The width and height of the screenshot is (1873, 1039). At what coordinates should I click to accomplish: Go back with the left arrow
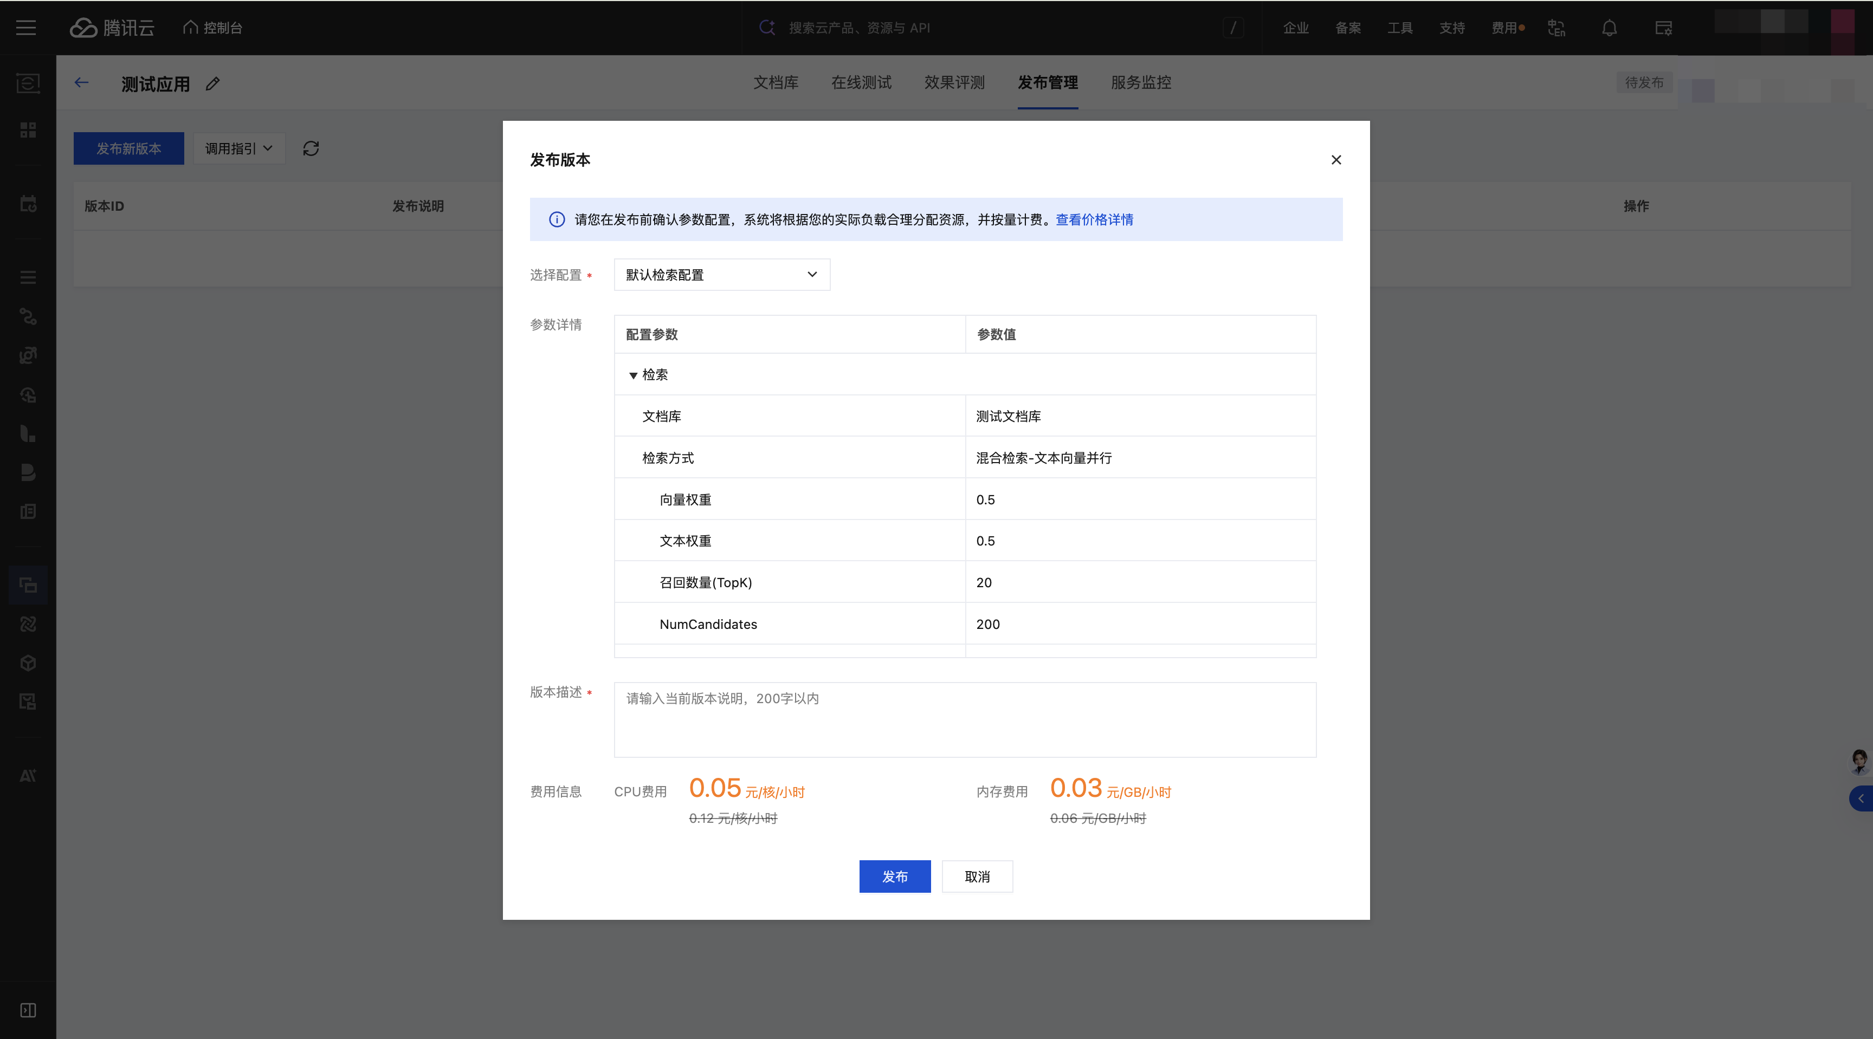[81, 83]
